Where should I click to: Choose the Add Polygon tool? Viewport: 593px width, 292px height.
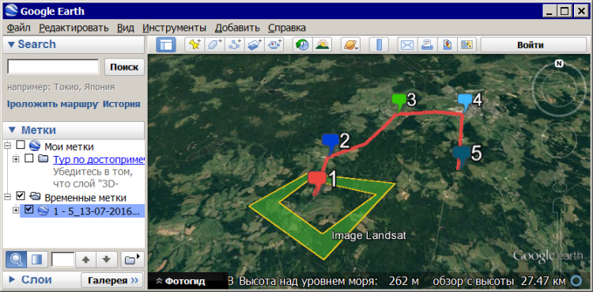pos(215,45)
